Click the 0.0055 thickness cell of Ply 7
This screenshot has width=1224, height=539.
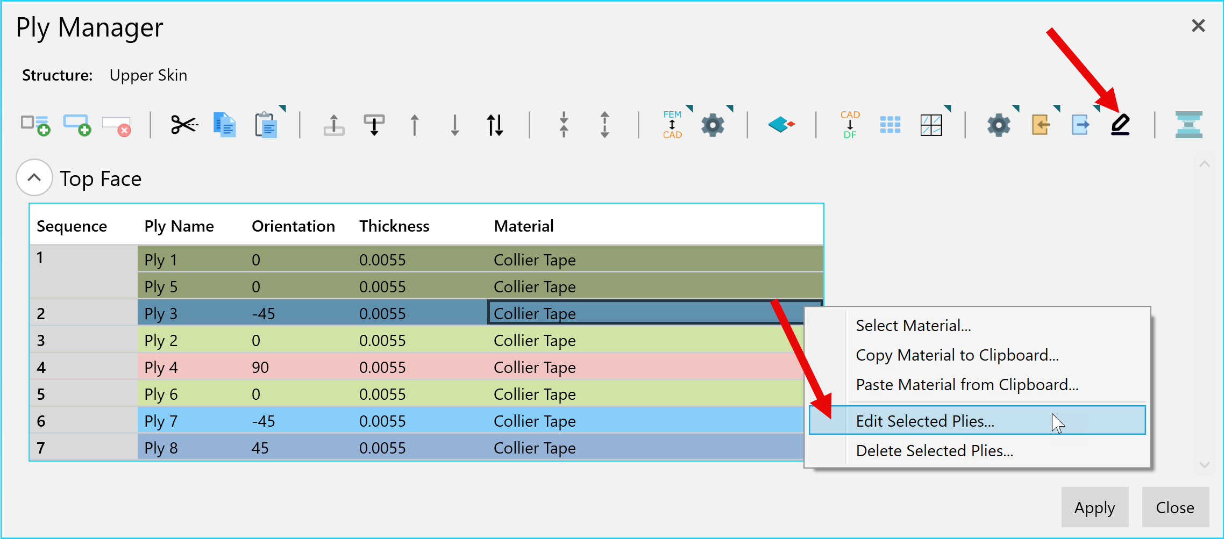(420, 420)
